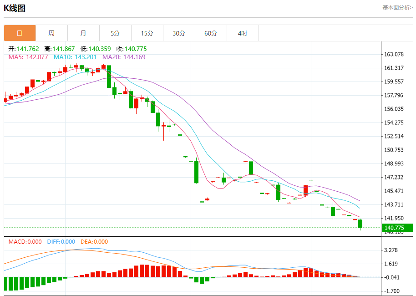The height and width of the screenshot is (296, 416).
Task: Click the -1.700 MACD axis label
Action: pyautogui.click(x=391, y=291)
